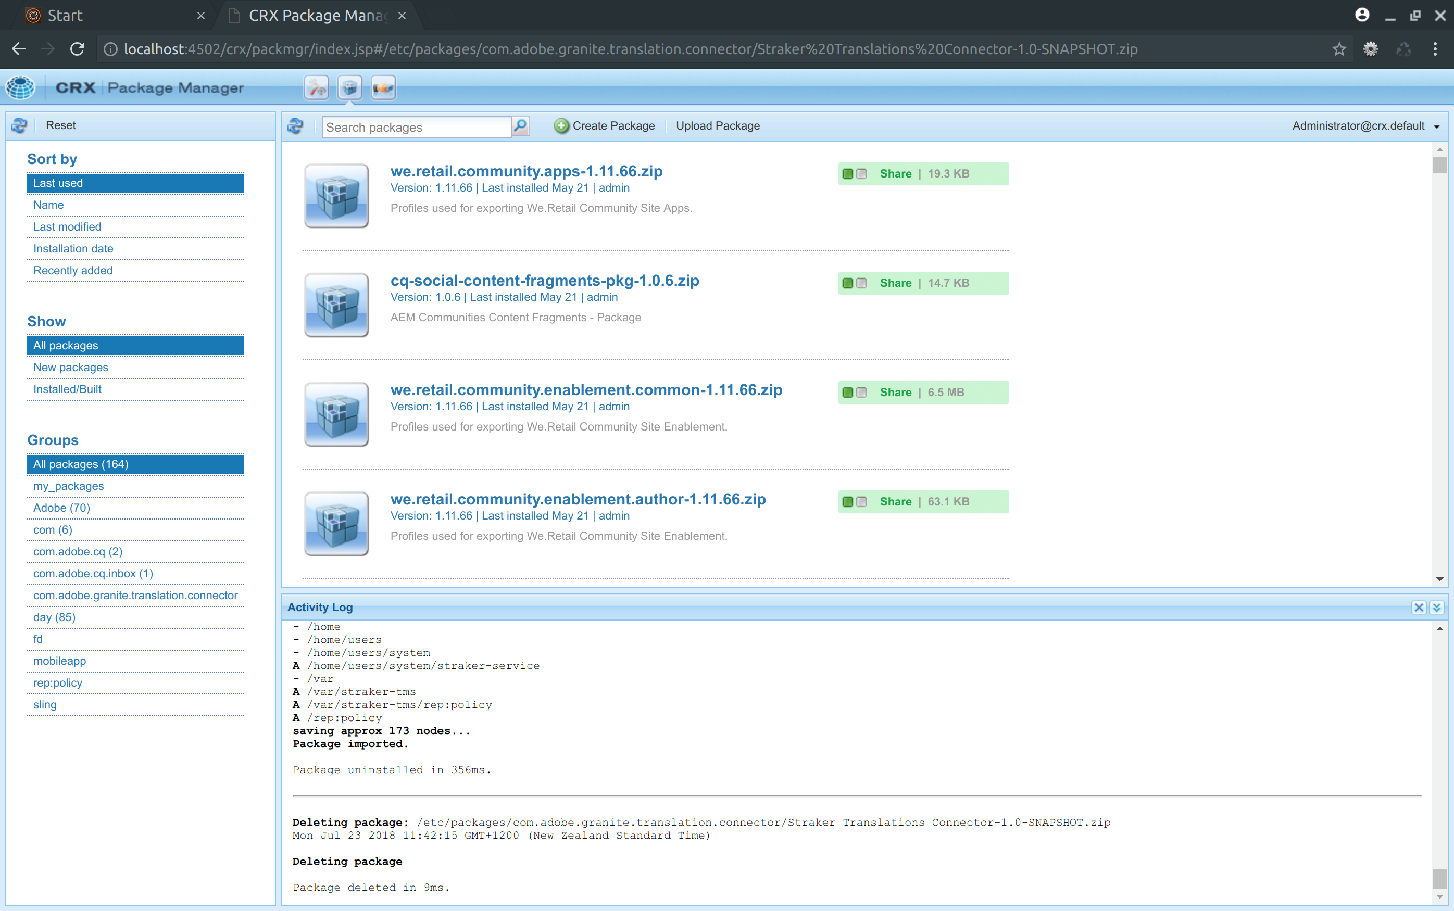Click package icon for enablement.author
The width and height of the screenshot is (1454, 911).
[336, 524]
